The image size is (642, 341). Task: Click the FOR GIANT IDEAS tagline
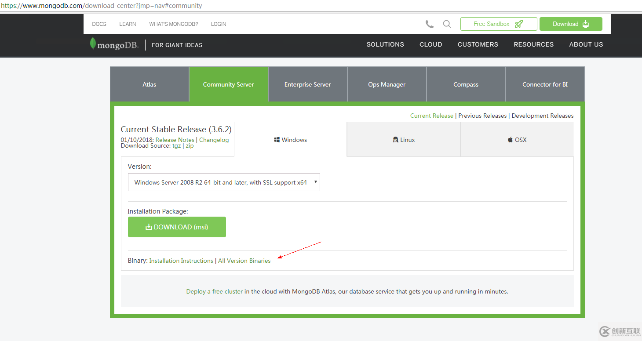pos(177,45)
